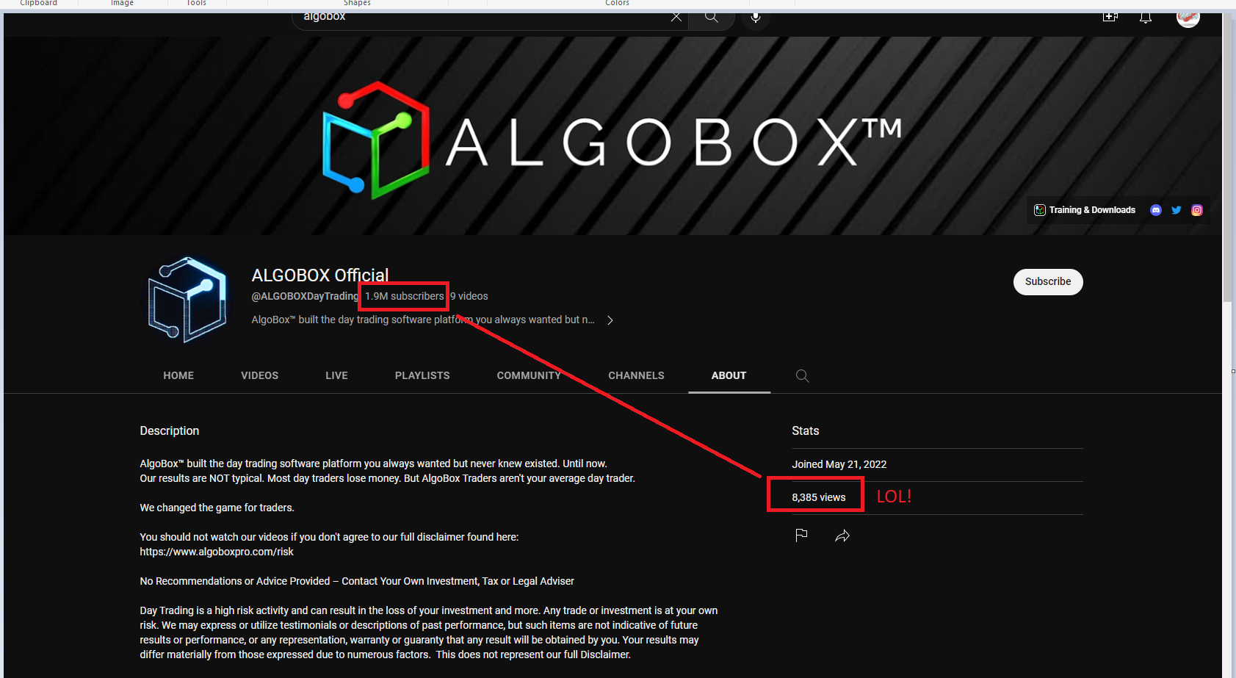1236x678 pixels.
Task: Switch to the PLAYLISTS tab
Action: point(422,375)
